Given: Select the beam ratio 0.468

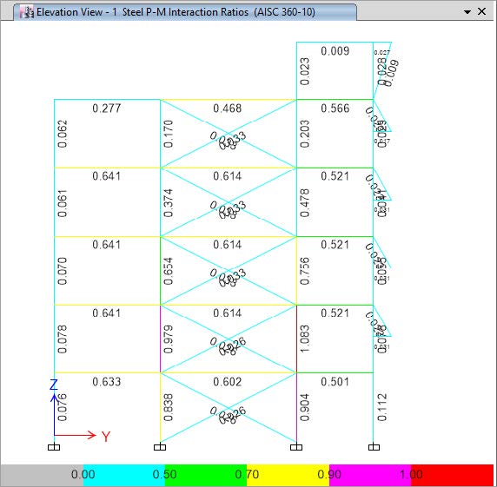Looking at the screenshot, I should [x=228, y=109].
